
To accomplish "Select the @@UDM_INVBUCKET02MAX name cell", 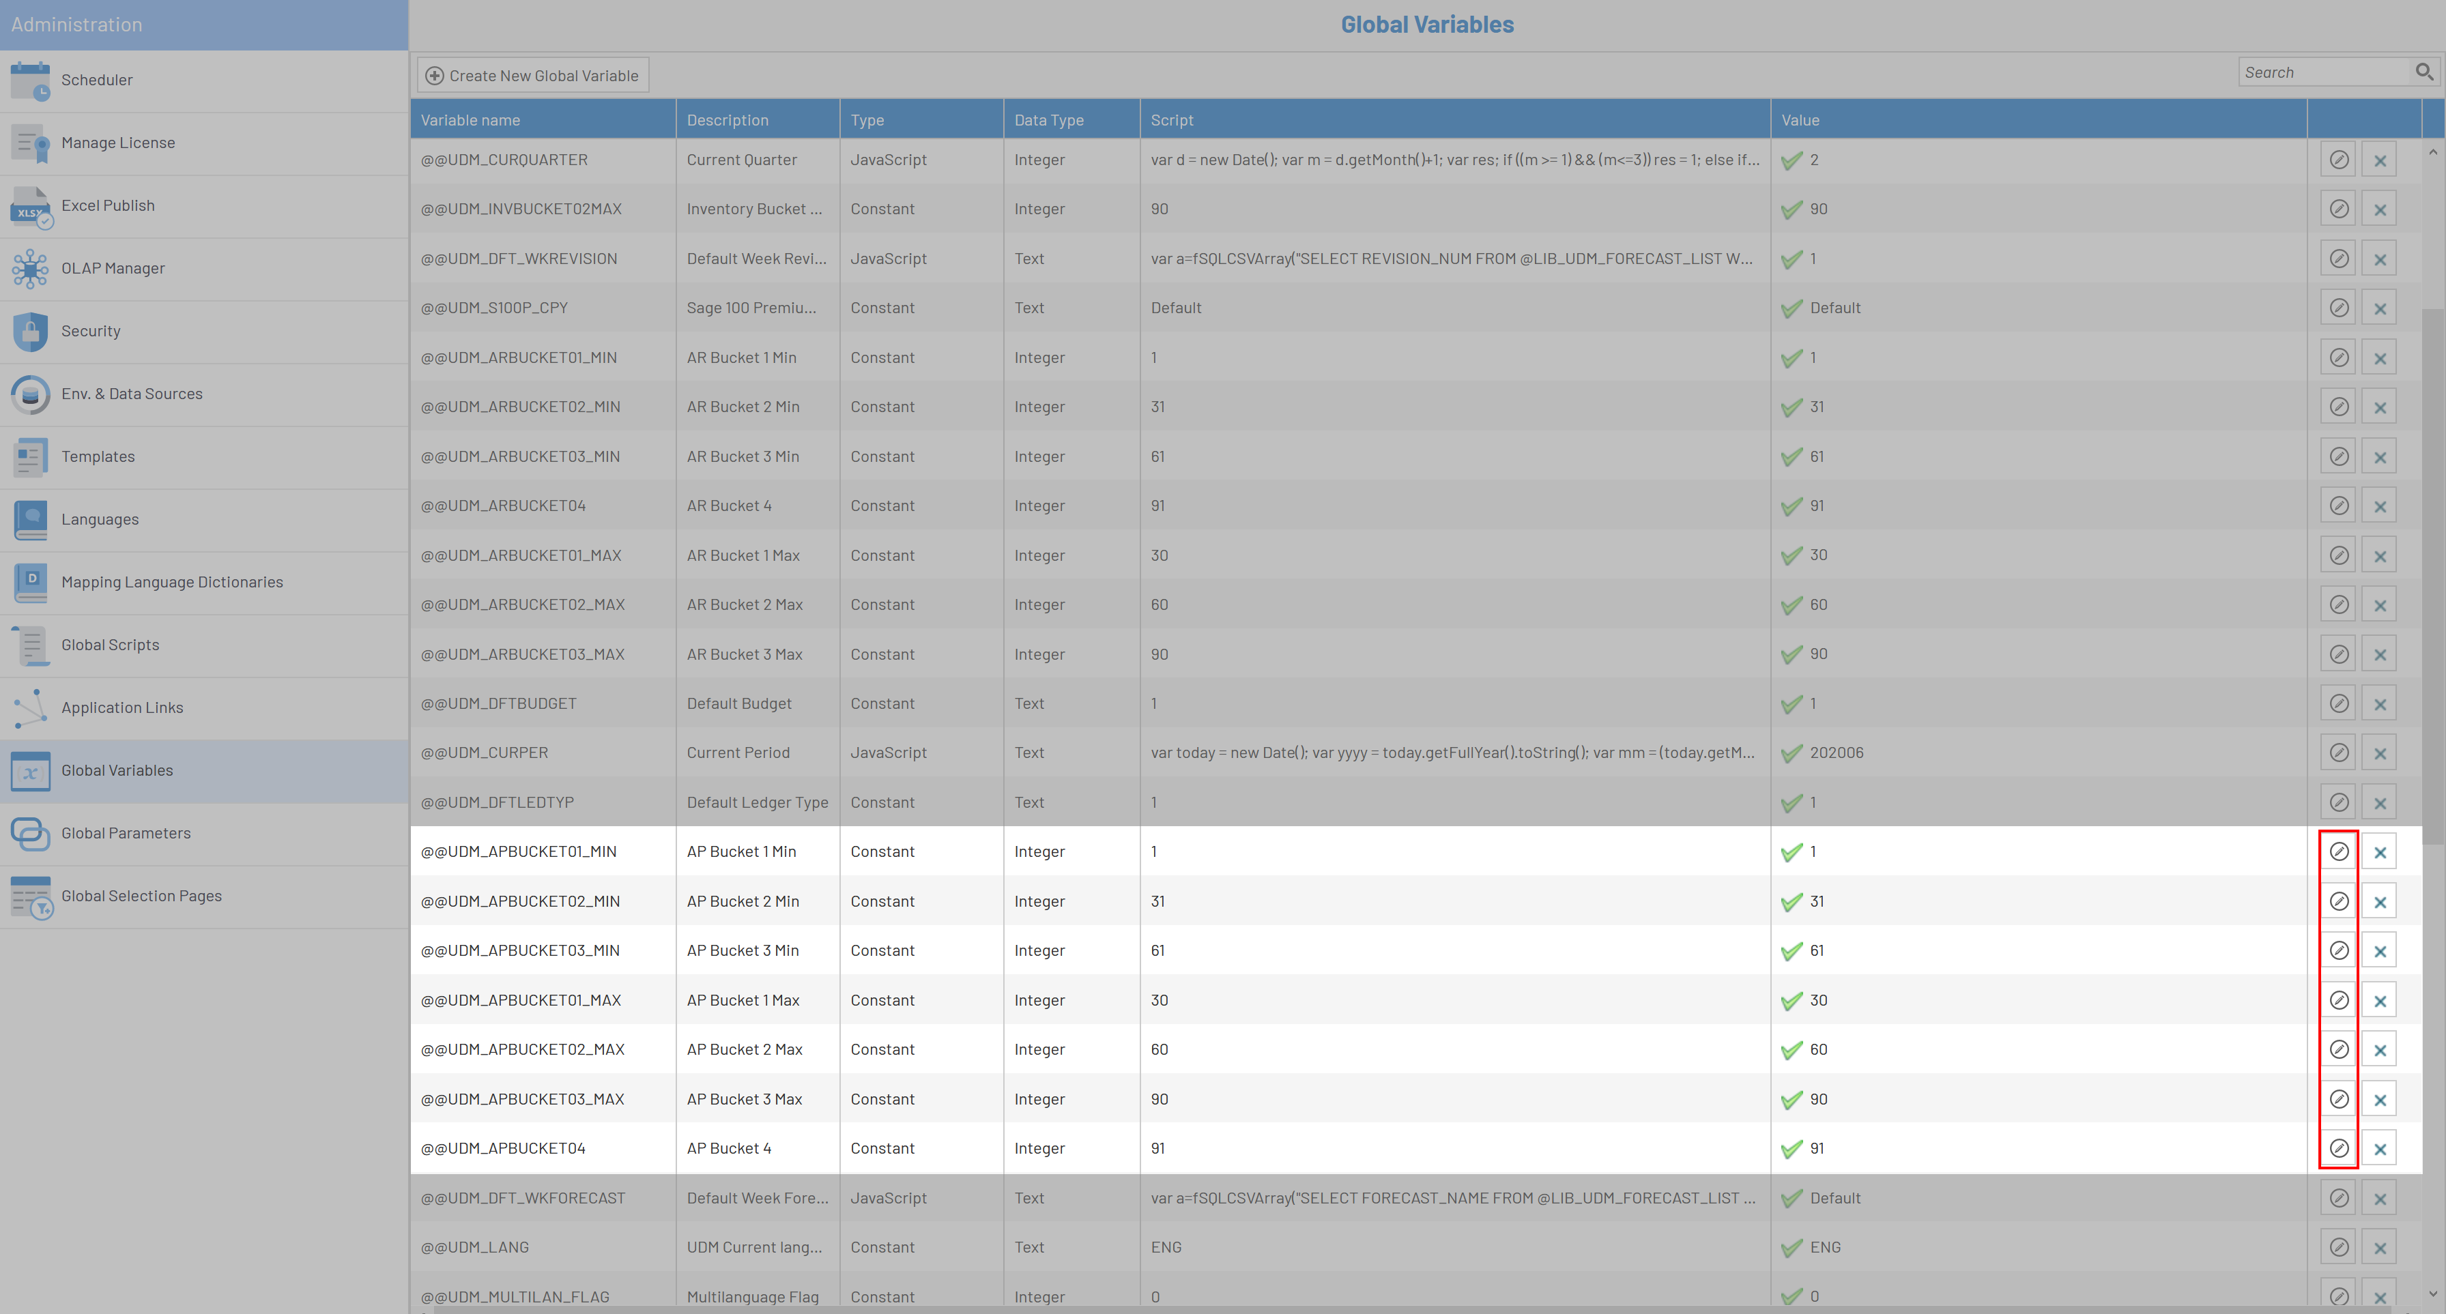I will [x=543, y=209].
